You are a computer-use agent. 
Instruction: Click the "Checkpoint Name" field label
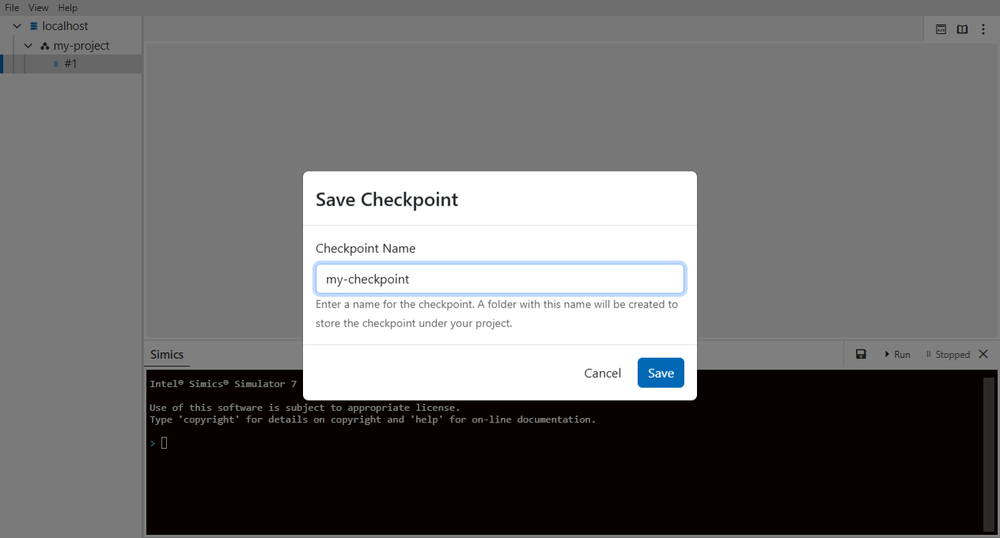click(366, 248)
